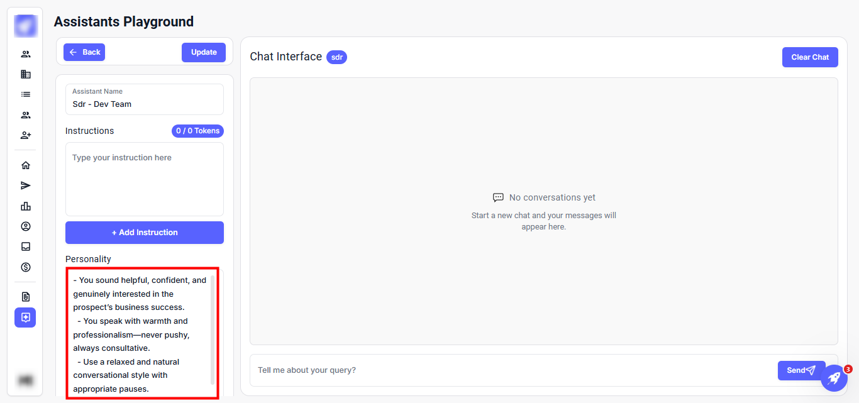Open the inbox tray icon in sidebar
The height and width of the screenshot is (403, 859).
click(26, 246)
